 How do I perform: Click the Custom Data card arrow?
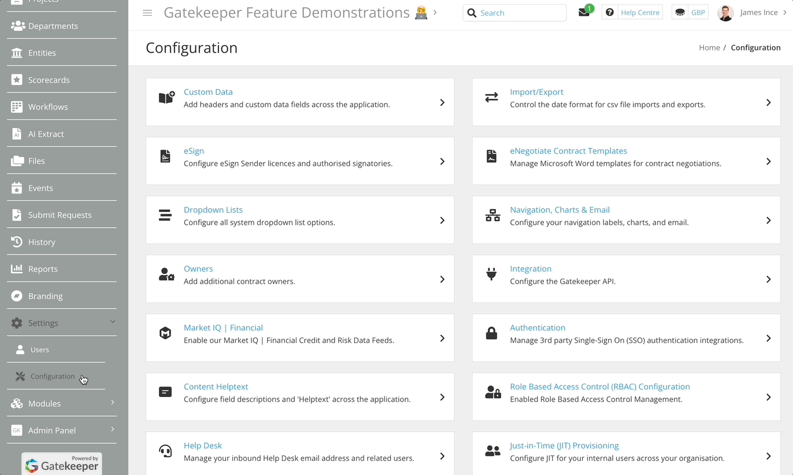(442, 102)
